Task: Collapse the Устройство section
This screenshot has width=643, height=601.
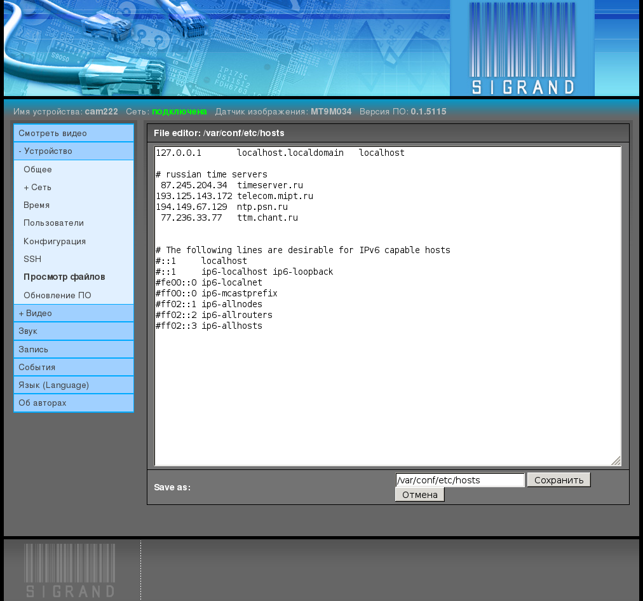Action: [x=74, y=151]
